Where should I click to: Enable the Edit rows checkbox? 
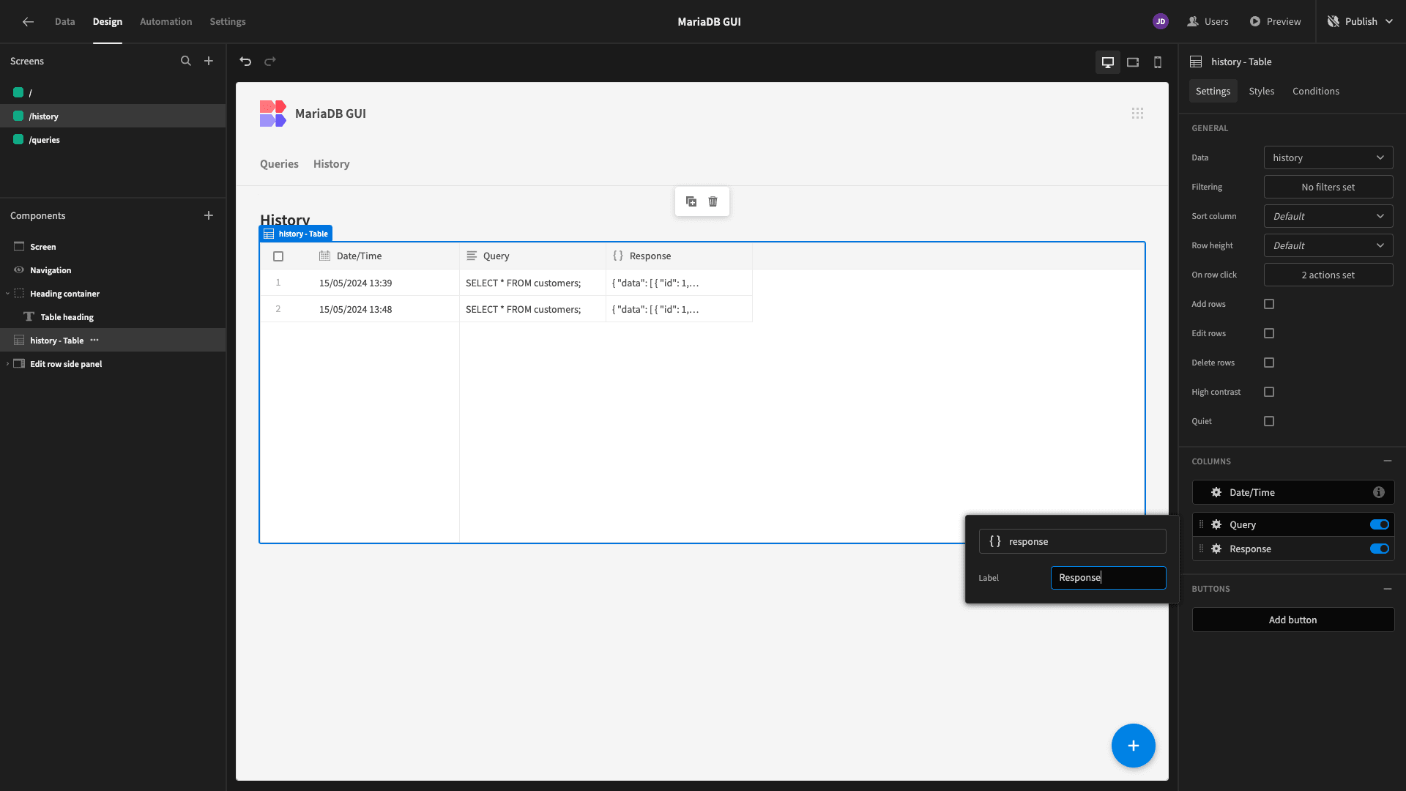1269,333
